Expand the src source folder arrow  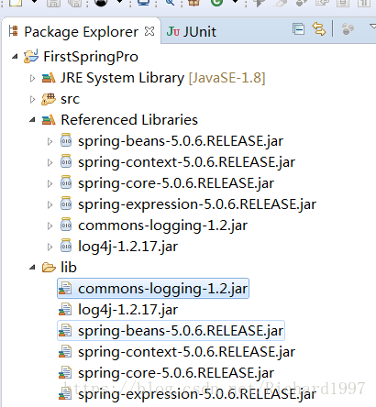[x=32, y=99]
